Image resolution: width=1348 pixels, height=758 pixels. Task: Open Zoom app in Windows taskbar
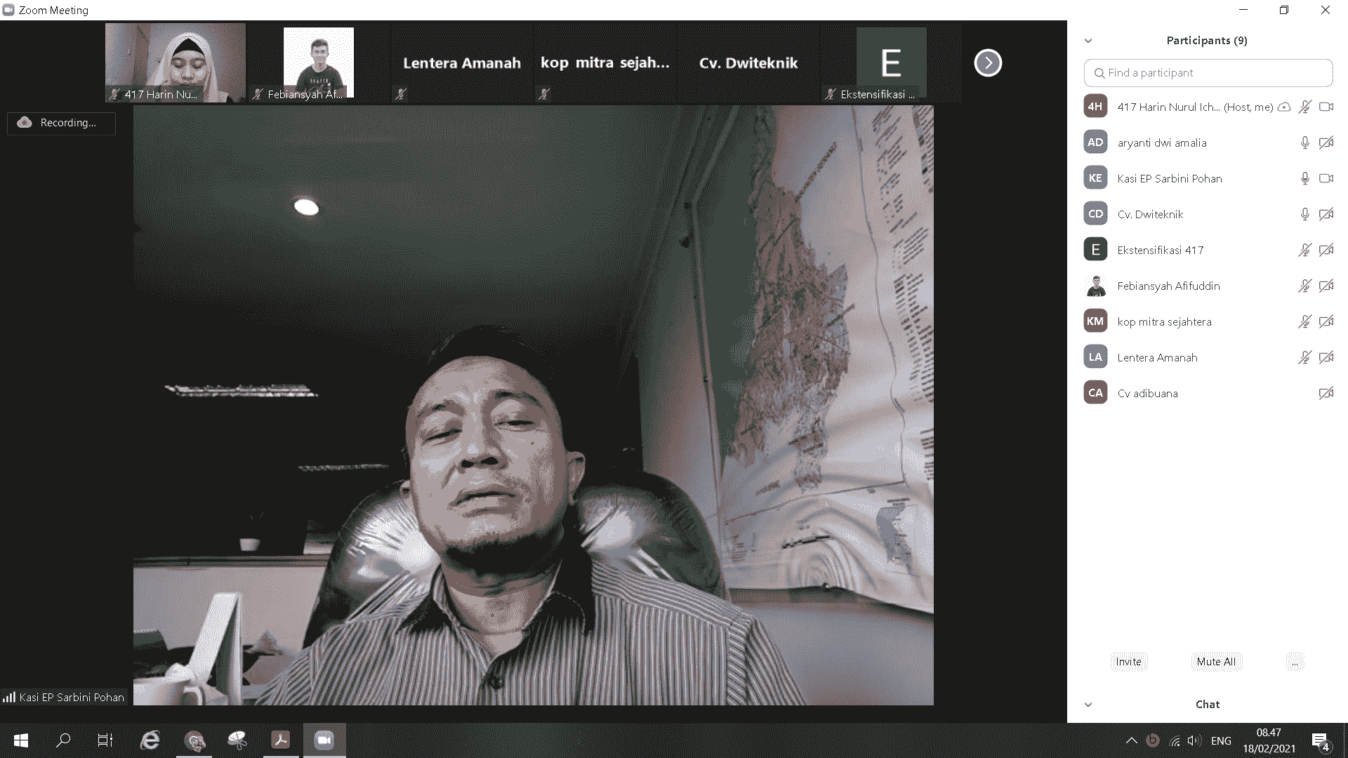[x=324, y=740]
